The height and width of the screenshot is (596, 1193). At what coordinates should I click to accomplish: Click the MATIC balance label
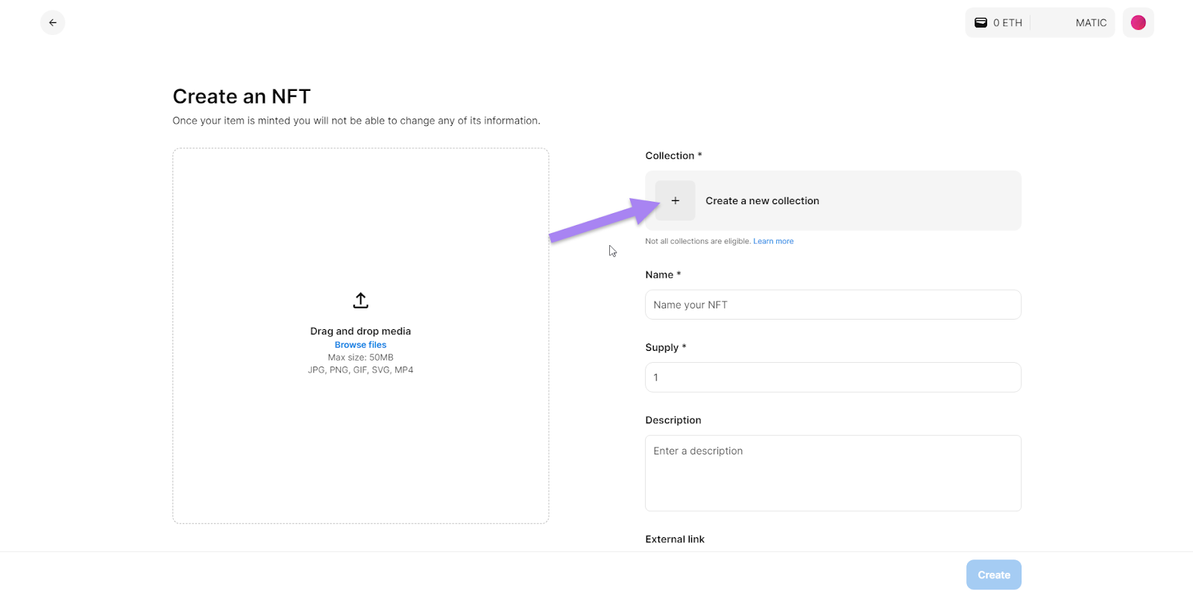1091,23
